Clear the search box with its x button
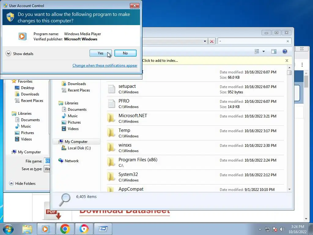This screenshot has height=235, width=313. coord(288,41)
